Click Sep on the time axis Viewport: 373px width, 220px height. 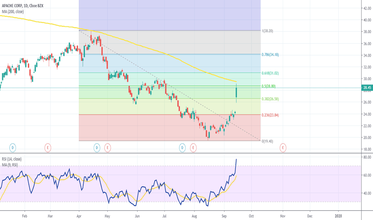click(224, 216)
